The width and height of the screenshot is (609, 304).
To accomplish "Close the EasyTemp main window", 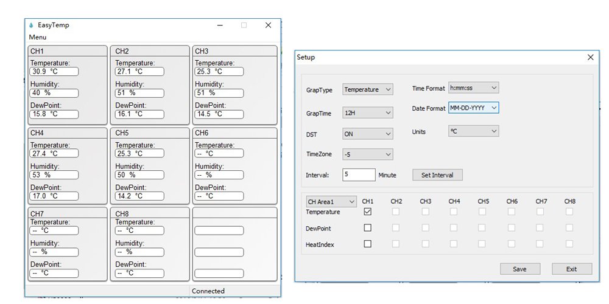I will click(x=268, y=26).
